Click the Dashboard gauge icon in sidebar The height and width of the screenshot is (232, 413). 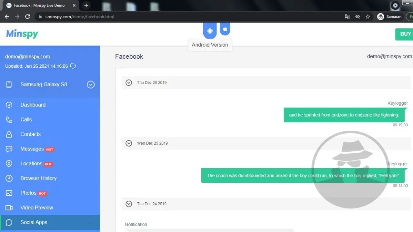tap(9, 105)
